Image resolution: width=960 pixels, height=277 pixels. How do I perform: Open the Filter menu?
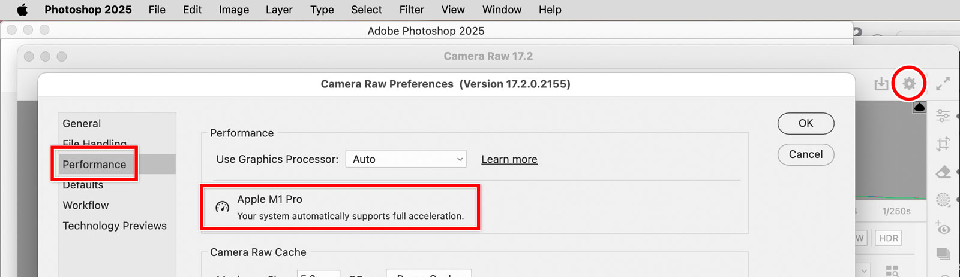412,10
